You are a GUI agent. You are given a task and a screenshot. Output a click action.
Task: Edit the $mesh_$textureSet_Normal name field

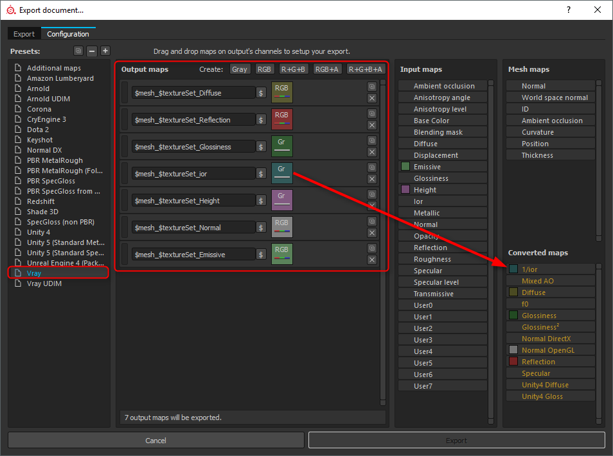pyautogui.click(x=193, y=228)
